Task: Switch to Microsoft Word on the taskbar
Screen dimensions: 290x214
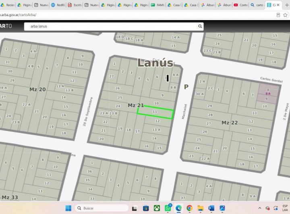Action: pos(211,208)
